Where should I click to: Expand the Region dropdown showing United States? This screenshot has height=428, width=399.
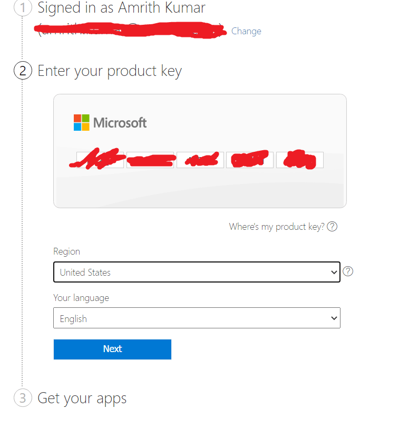click(x=197, y=272)
